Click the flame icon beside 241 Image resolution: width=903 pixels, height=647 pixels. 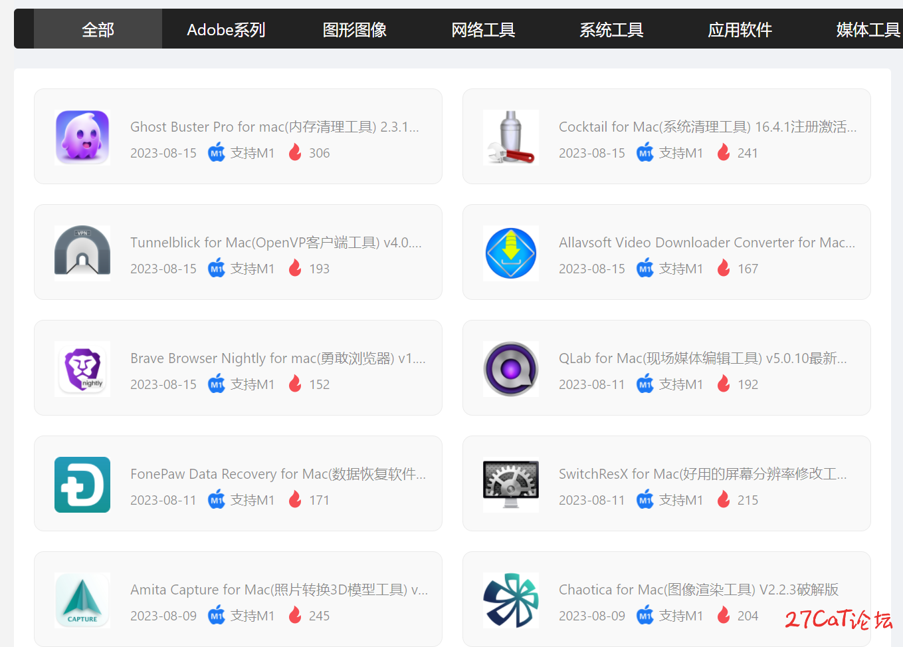(724, 152)
